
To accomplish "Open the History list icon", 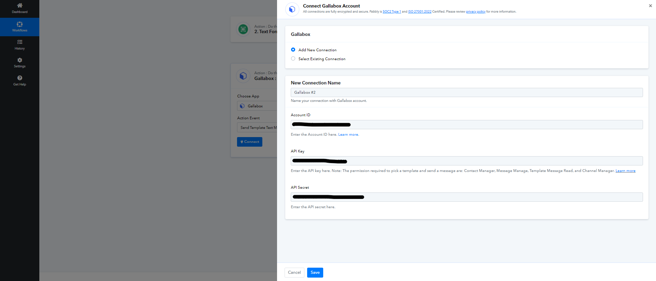I will click(19, 42).
